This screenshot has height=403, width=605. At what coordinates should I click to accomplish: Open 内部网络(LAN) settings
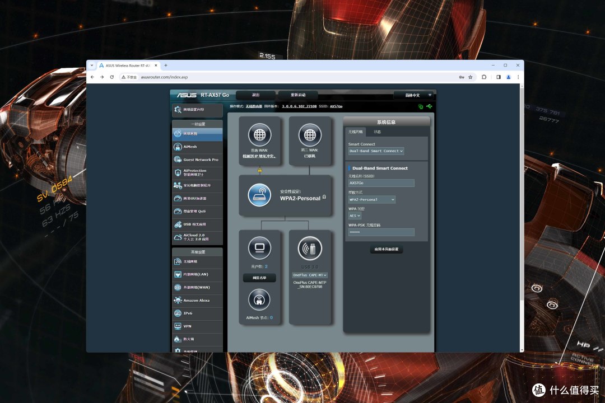[197, 274]
